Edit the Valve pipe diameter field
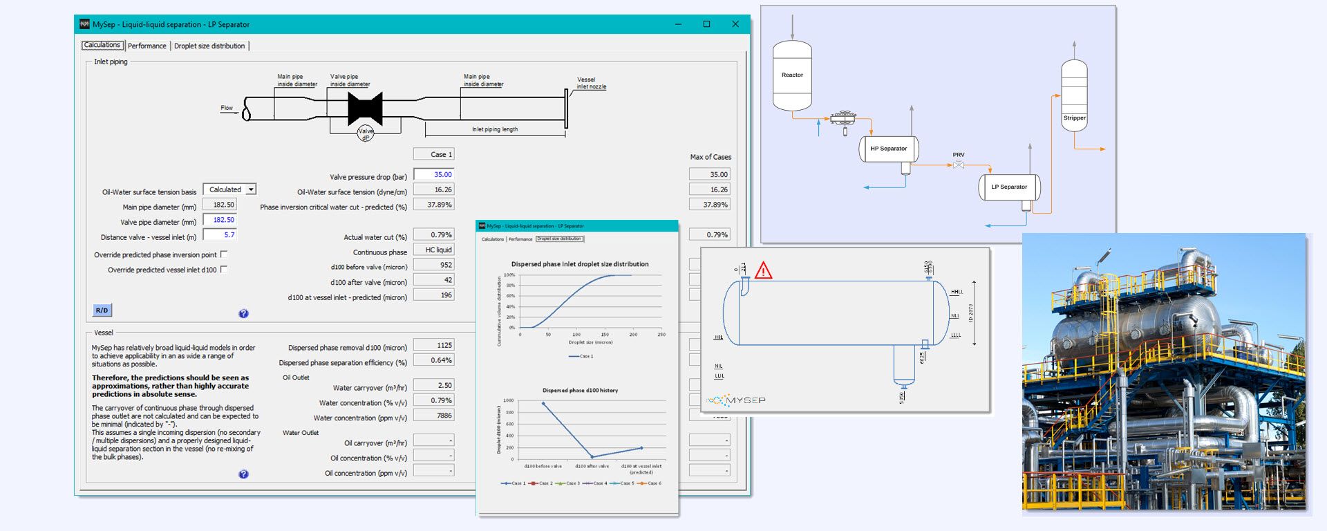The image size is (1327, 531). tap(220, 220)
